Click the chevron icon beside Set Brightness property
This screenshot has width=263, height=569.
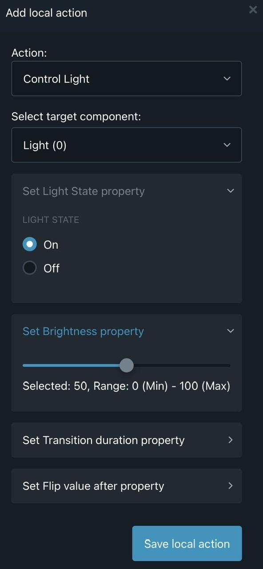tap(230, 331)
